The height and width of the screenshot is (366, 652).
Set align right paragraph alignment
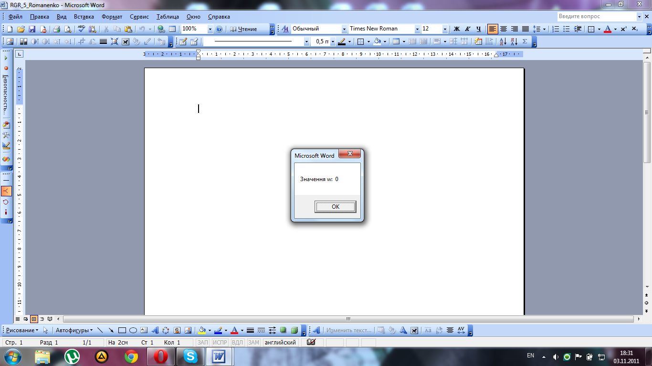pos(514,29)
